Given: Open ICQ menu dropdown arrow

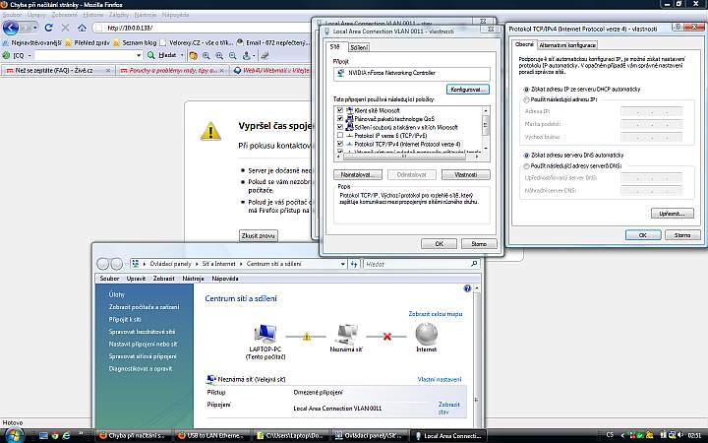Looking at the screenshot, I should click(x=29, y=55).
